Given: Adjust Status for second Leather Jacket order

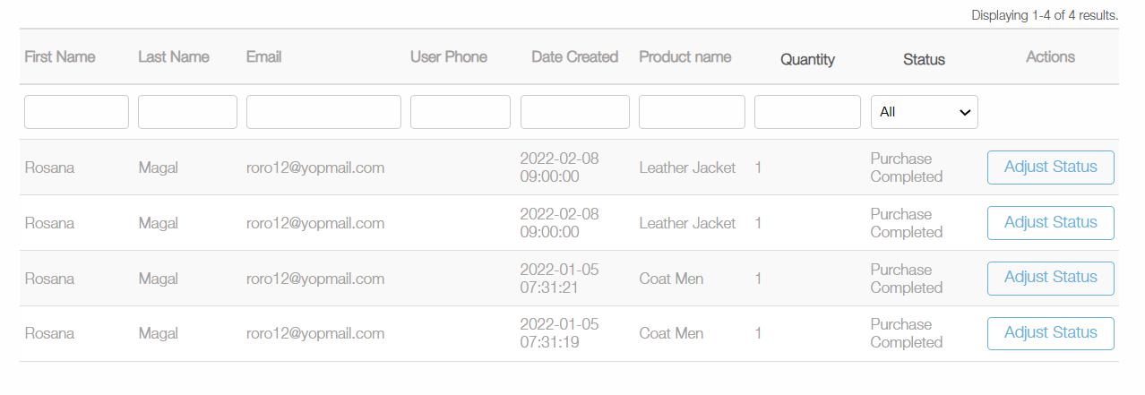Looking at the screenshot, I should (1051, 223).
